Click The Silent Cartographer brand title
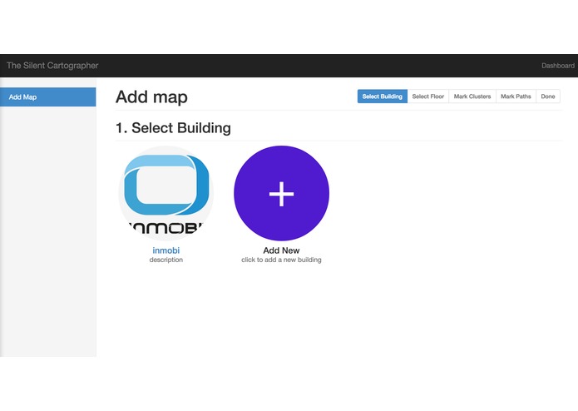The height and width of the screenshot is (411, 578). point(52,66)
